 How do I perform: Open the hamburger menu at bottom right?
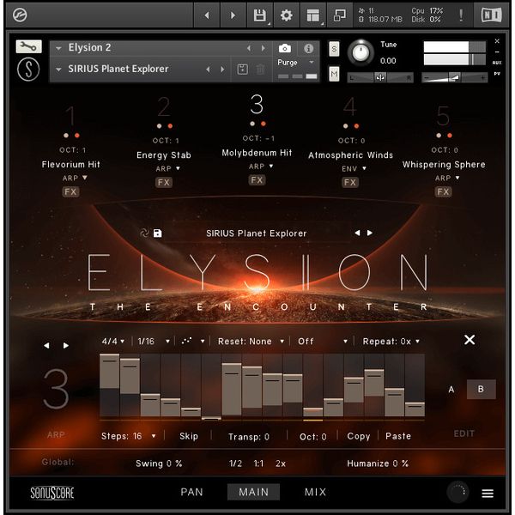pyautogui.click(x=488, y=494)
